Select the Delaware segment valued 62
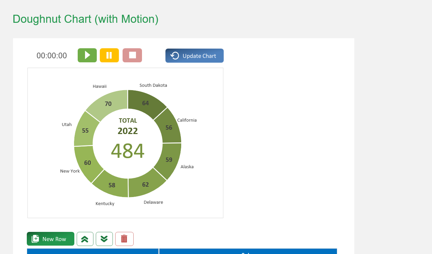The width and height of the screenshot is (432, 254). pos(146,184)
